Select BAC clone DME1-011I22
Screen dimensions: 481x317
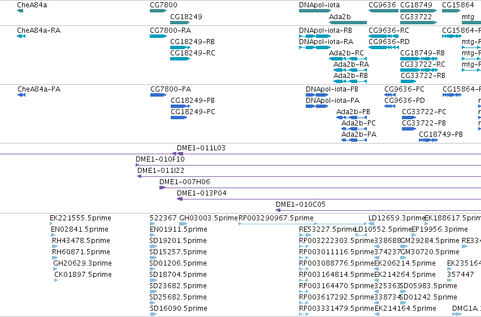pos(161,171)
